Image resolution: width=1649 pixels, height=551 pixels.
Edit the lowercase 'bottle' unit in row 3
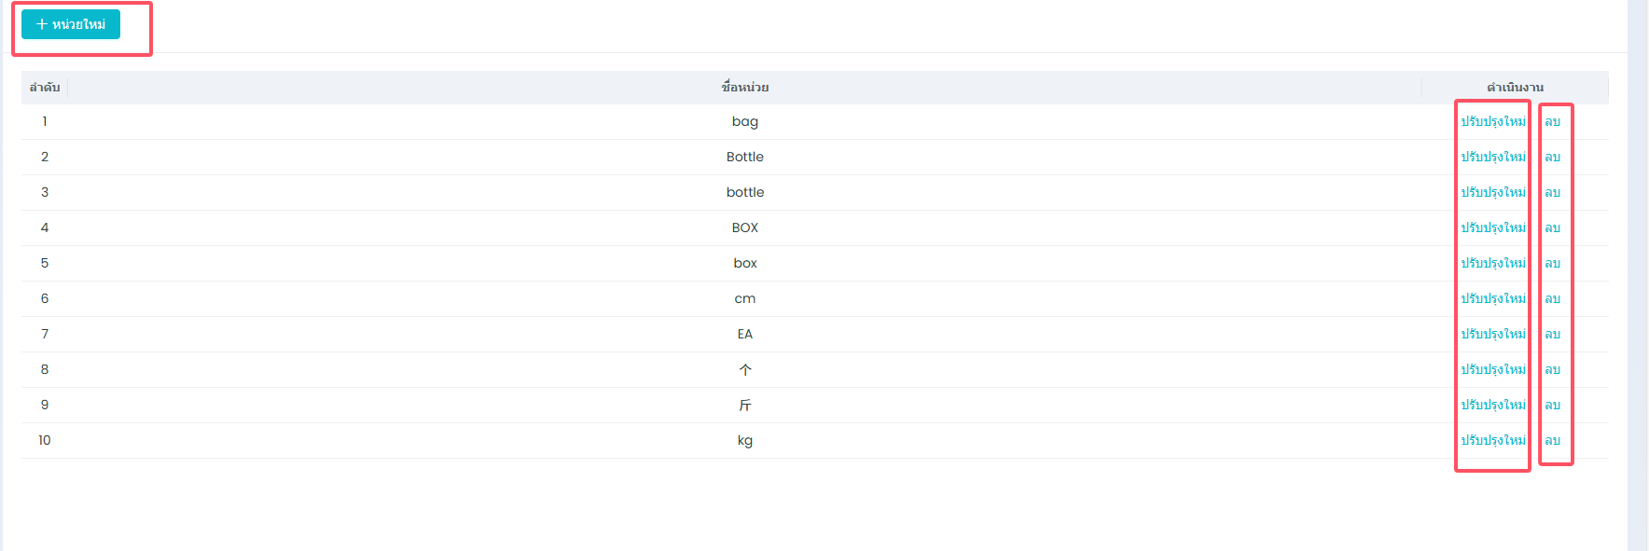pyautogui.click(x=1492, y=192)
